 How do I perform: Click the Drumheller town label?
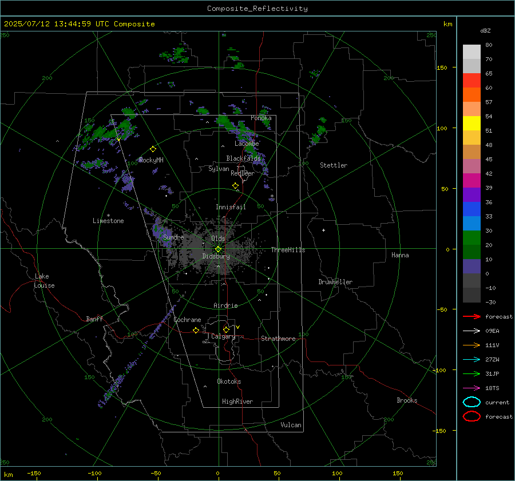pos(335,282)
